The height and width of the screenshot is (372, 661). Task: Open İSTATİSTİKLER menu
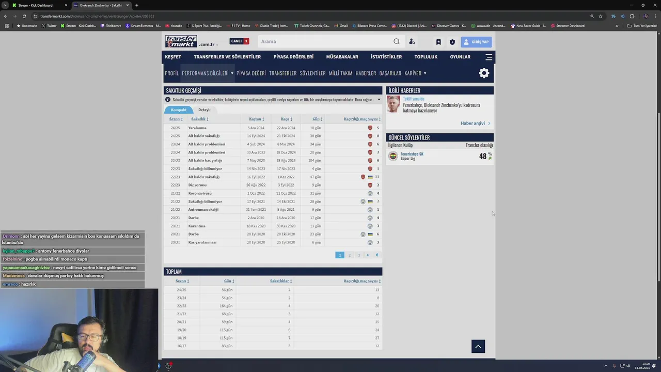[x=386, y=57]
